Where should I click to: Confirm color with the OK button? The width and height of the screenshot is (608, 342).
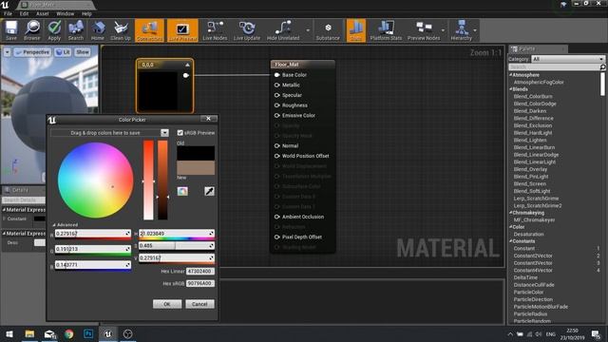click(x=167, y=304)
